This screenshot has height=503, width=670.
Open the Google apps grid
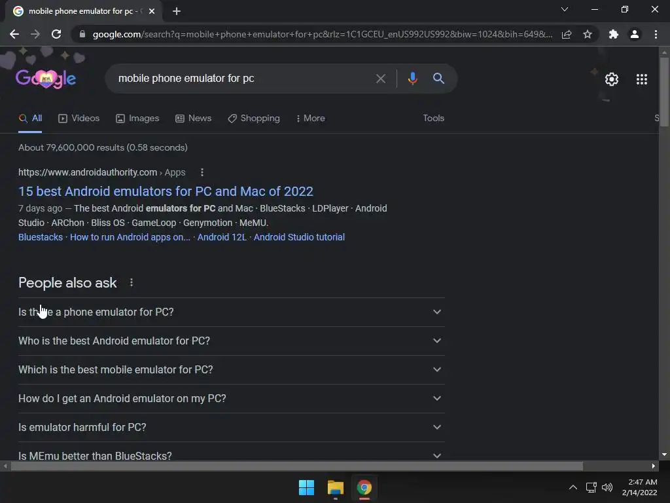[641, 79]
